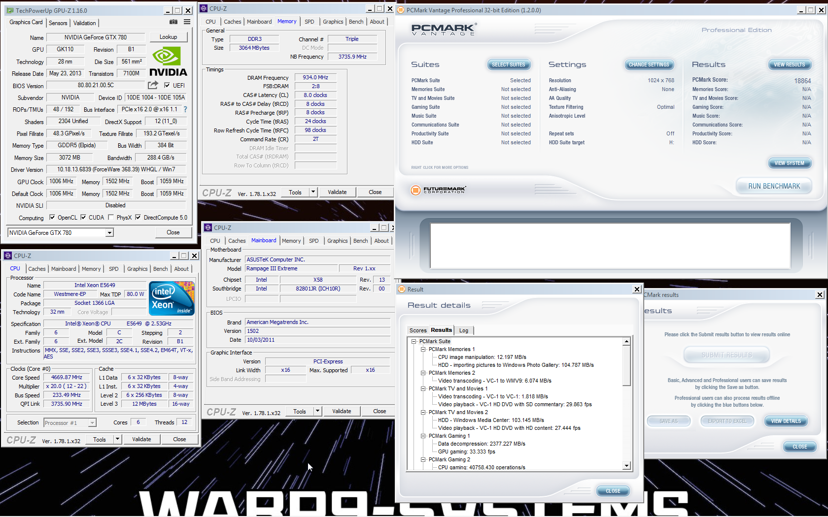The height and width of the screenshot is (517, 828).
Task: Click the CPU-Z Mainboard window title icon
Action: (x=208, y=227)
